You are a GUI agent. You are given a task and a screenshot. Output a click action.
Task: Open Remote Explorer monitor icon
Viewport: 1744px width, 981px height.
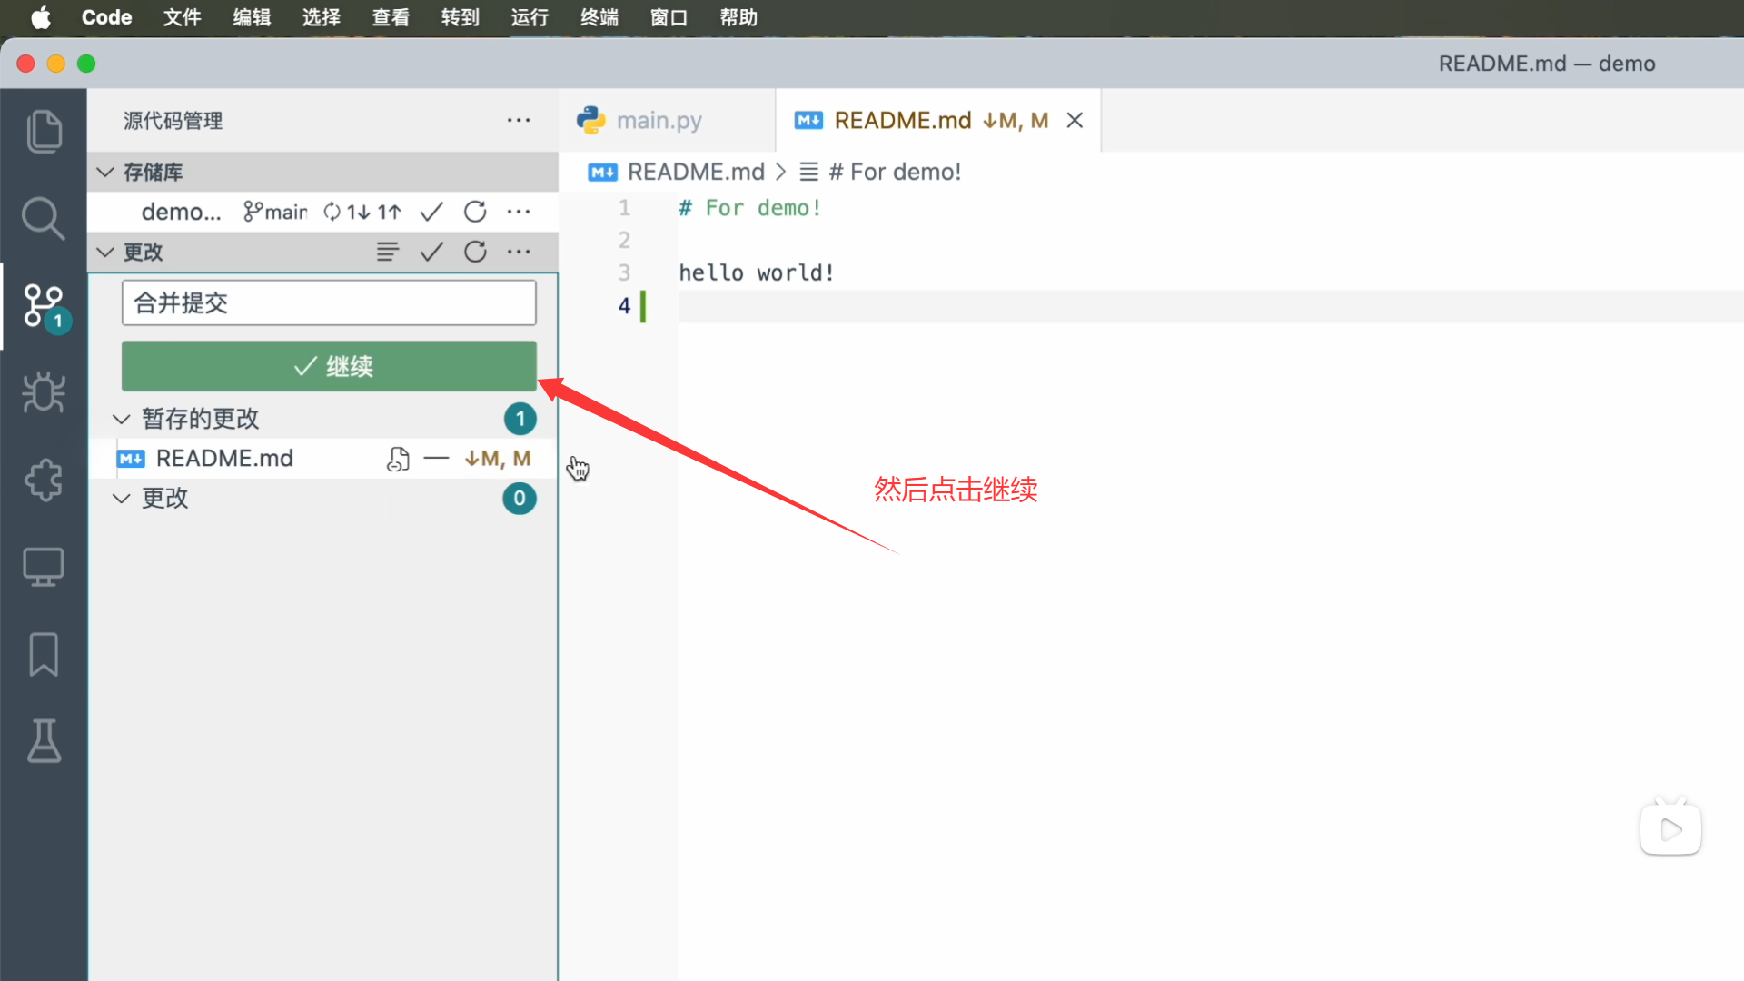[44, 567]
